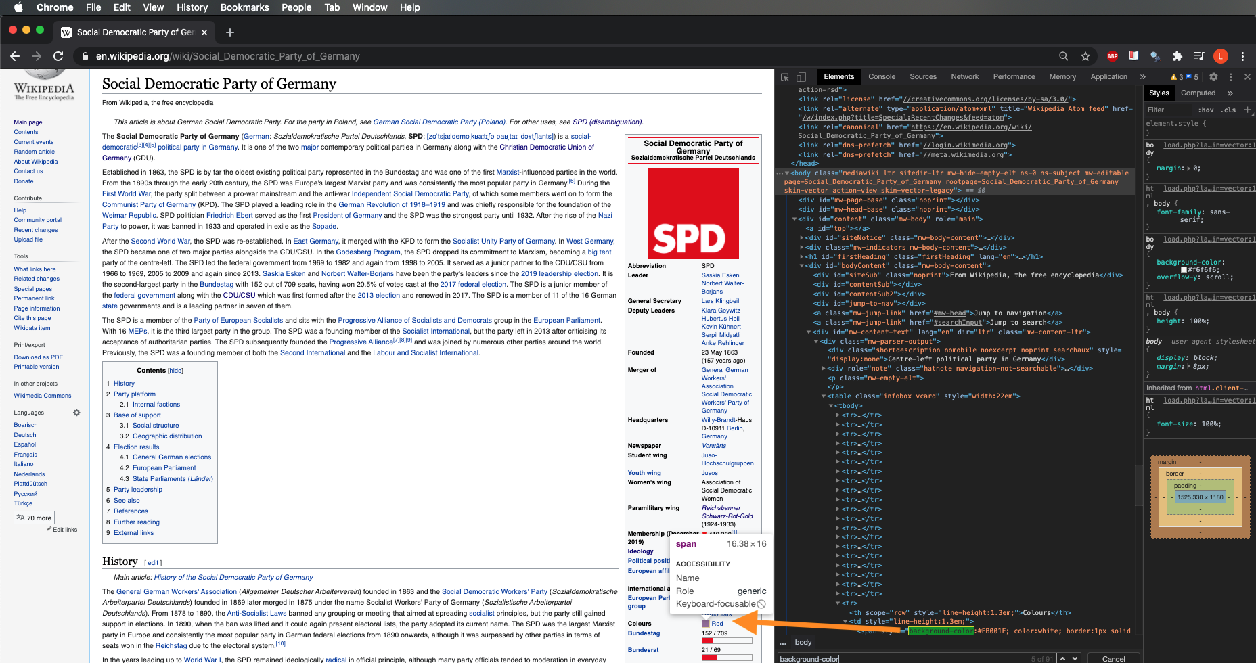Collapse the div id=content element

[794, 219]
